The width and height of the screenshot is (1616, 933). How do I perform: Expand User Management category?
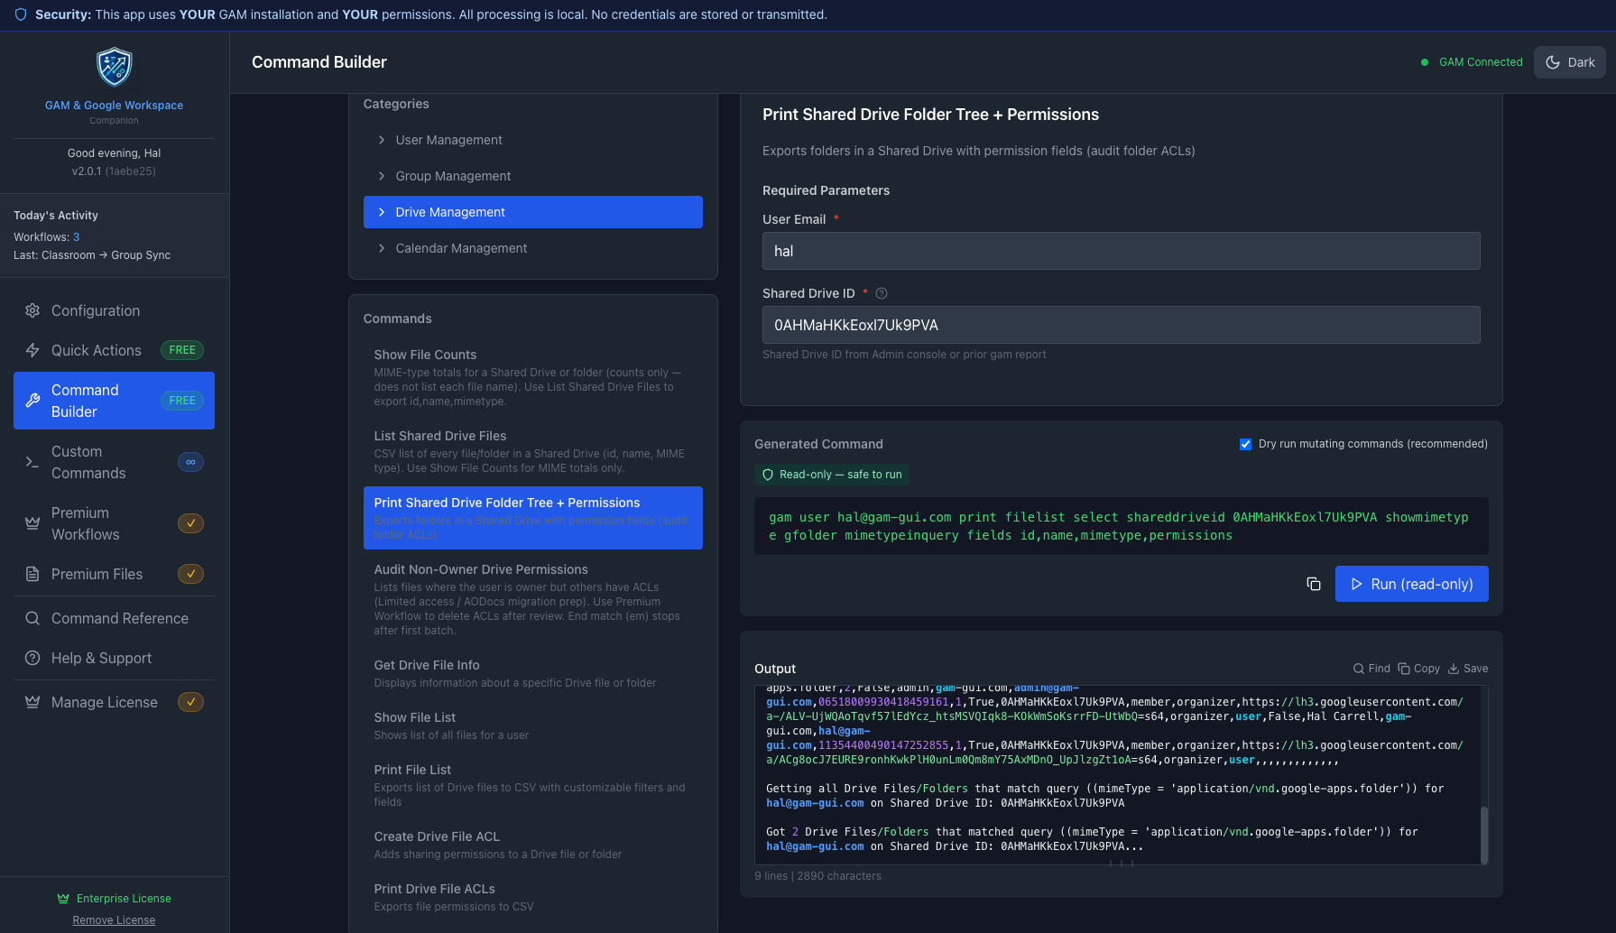533,140
